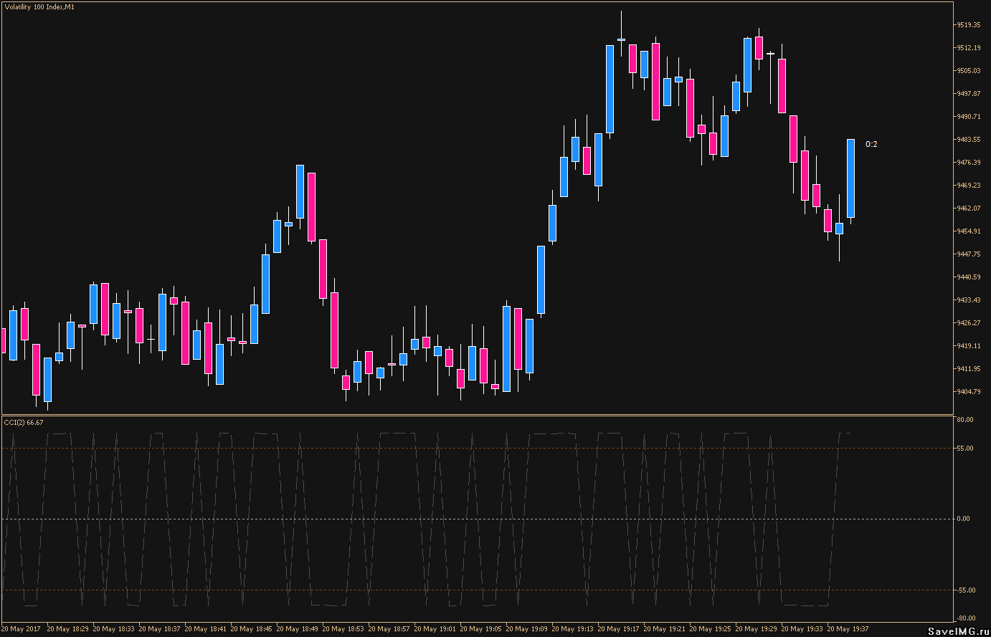Image resolution: width=991 pixels, height=637 pixels.
Task: Select the 9519.35 price axis label
Action: click(968, 25)
